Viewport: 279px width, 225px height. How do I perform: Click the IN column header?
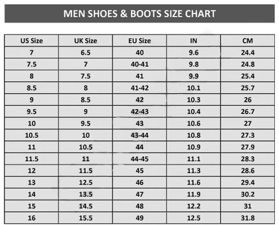(x=194, y=41)
